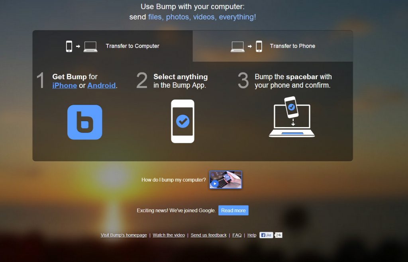The height and width of the screenshot is (262, 408).
Task: Click the Facebook Like button
Action: click(x=266, y=235)
